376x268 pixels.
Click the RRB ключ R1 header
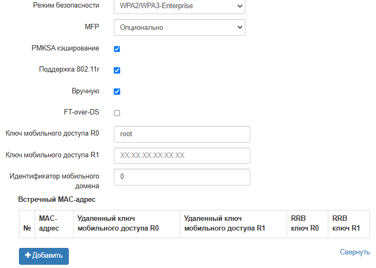tap(349, 224)
